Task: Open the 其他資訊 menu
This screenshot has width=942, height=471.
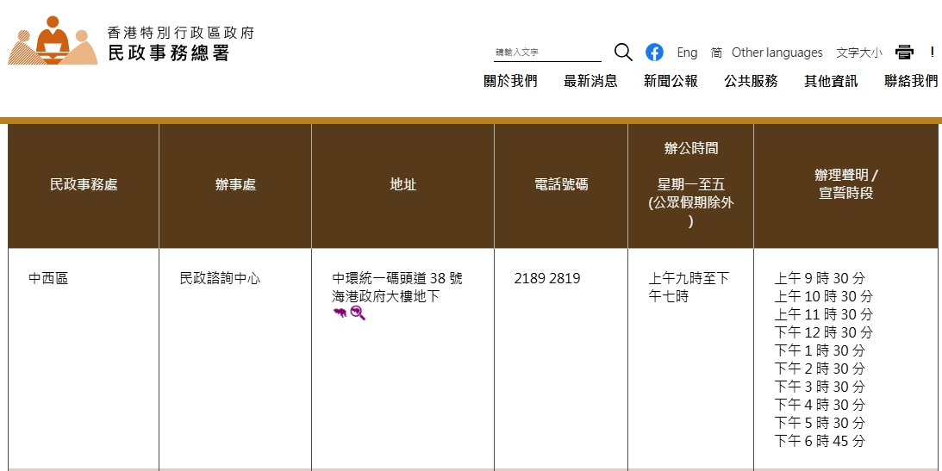Action: (x=832, y=81)
